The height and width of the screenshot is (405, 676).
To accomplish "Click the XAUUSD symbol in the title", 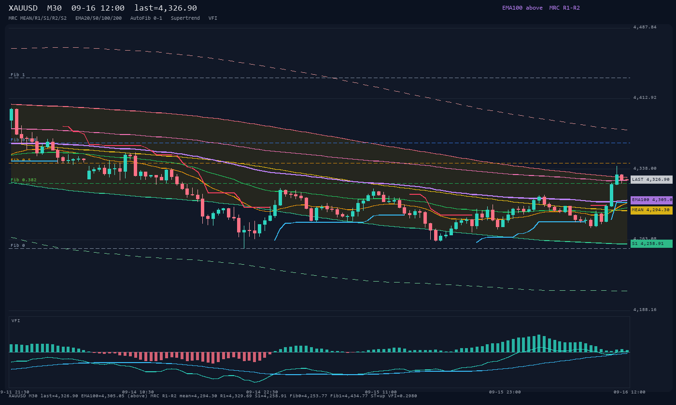I will click(24, 8).
